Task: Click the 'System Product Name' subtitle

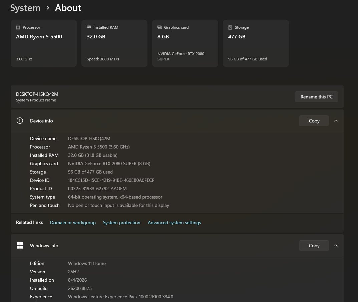Action: pos(36,100)
